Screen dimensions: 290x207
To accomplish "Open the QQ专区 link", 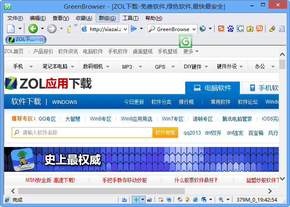I will 47,119.
